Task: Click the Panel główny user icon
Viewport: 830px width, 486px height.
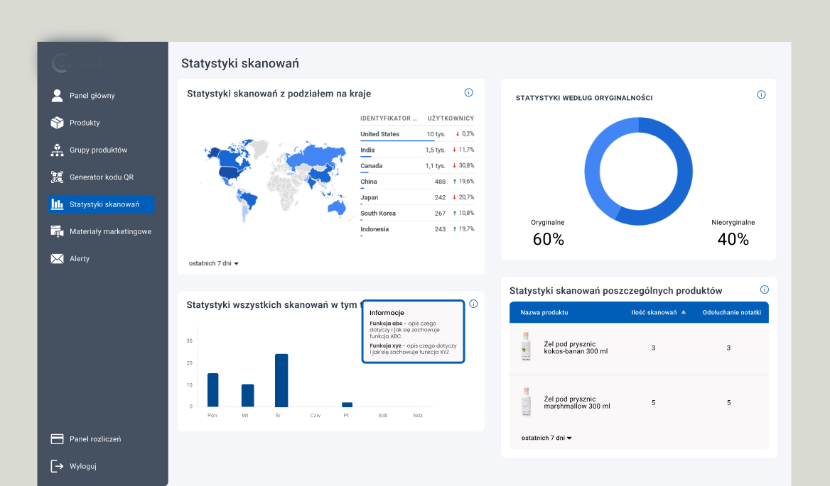Action: [x=57, y=95]
